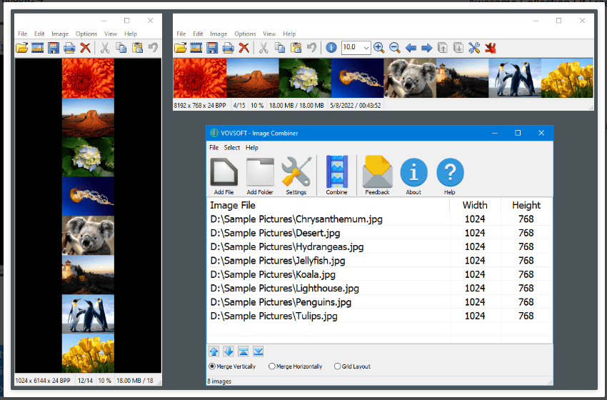Select Penguins.jpg row
The width and height of the screenshot is (607, 400).
[379, 302]
